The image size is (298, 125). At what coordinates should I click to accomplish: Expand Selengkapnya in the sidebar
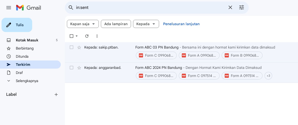(27, 81)
